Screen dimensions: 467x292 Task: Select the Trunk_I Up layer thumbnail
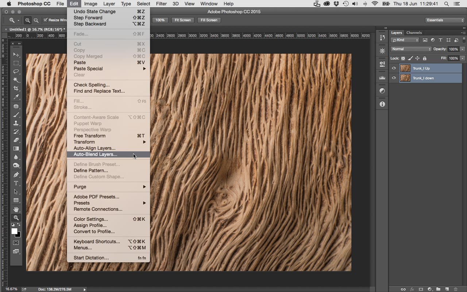coord(405,68)
